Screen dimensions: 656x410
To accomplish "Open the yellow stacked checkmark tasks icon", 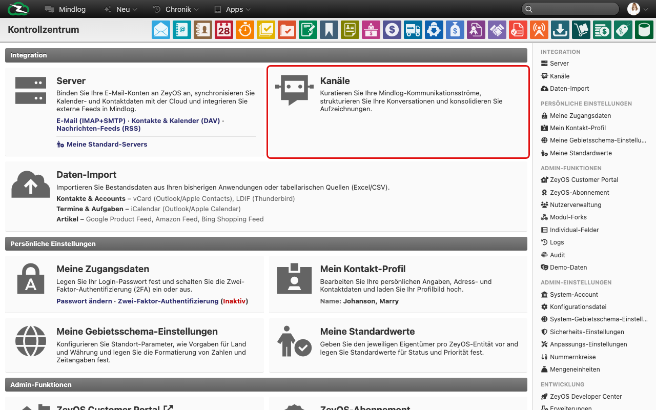I will tap(266, 30).
